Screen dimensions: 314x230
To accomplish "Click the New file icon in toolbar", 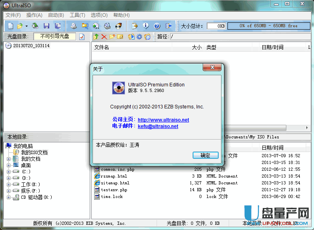I will [x=11, y=26].
